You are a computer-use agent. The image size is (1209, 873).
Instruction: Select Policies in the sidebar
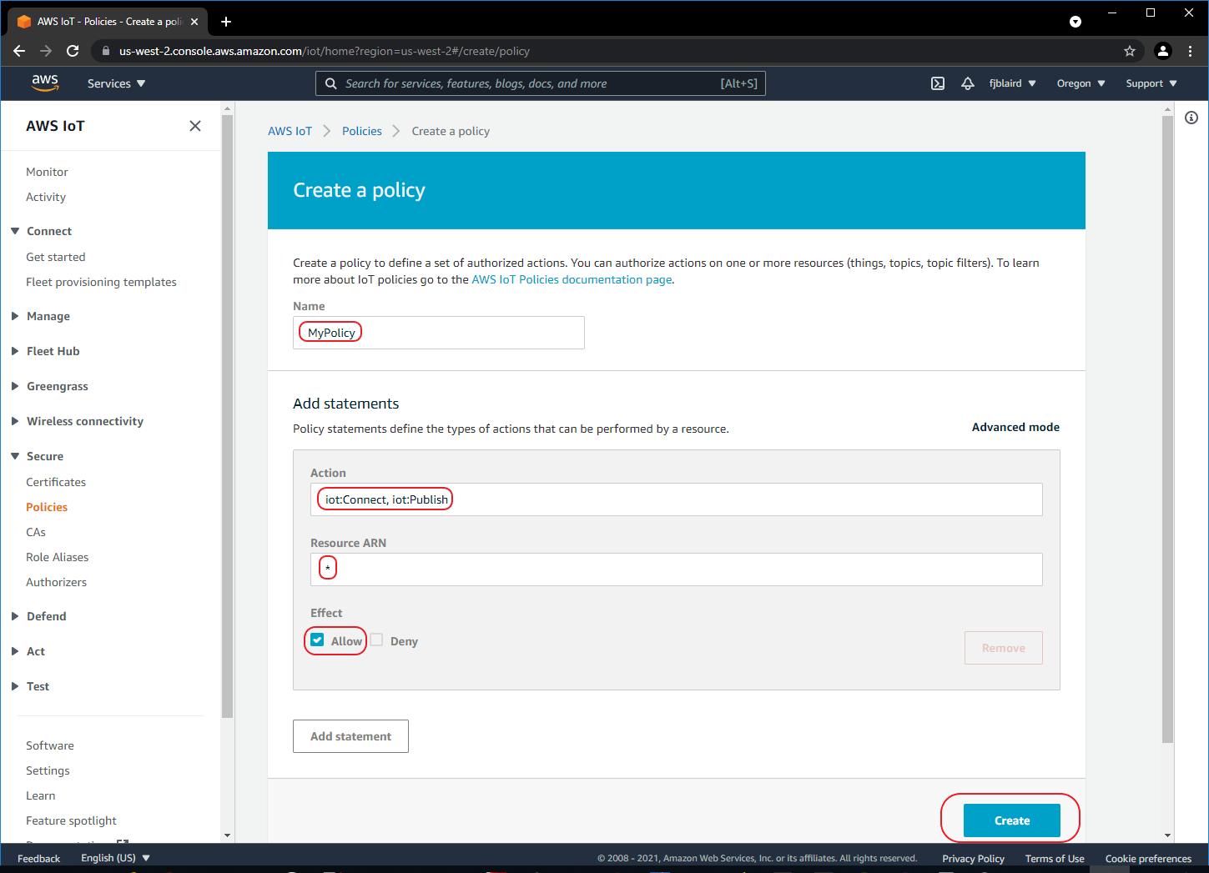[47, 507]
